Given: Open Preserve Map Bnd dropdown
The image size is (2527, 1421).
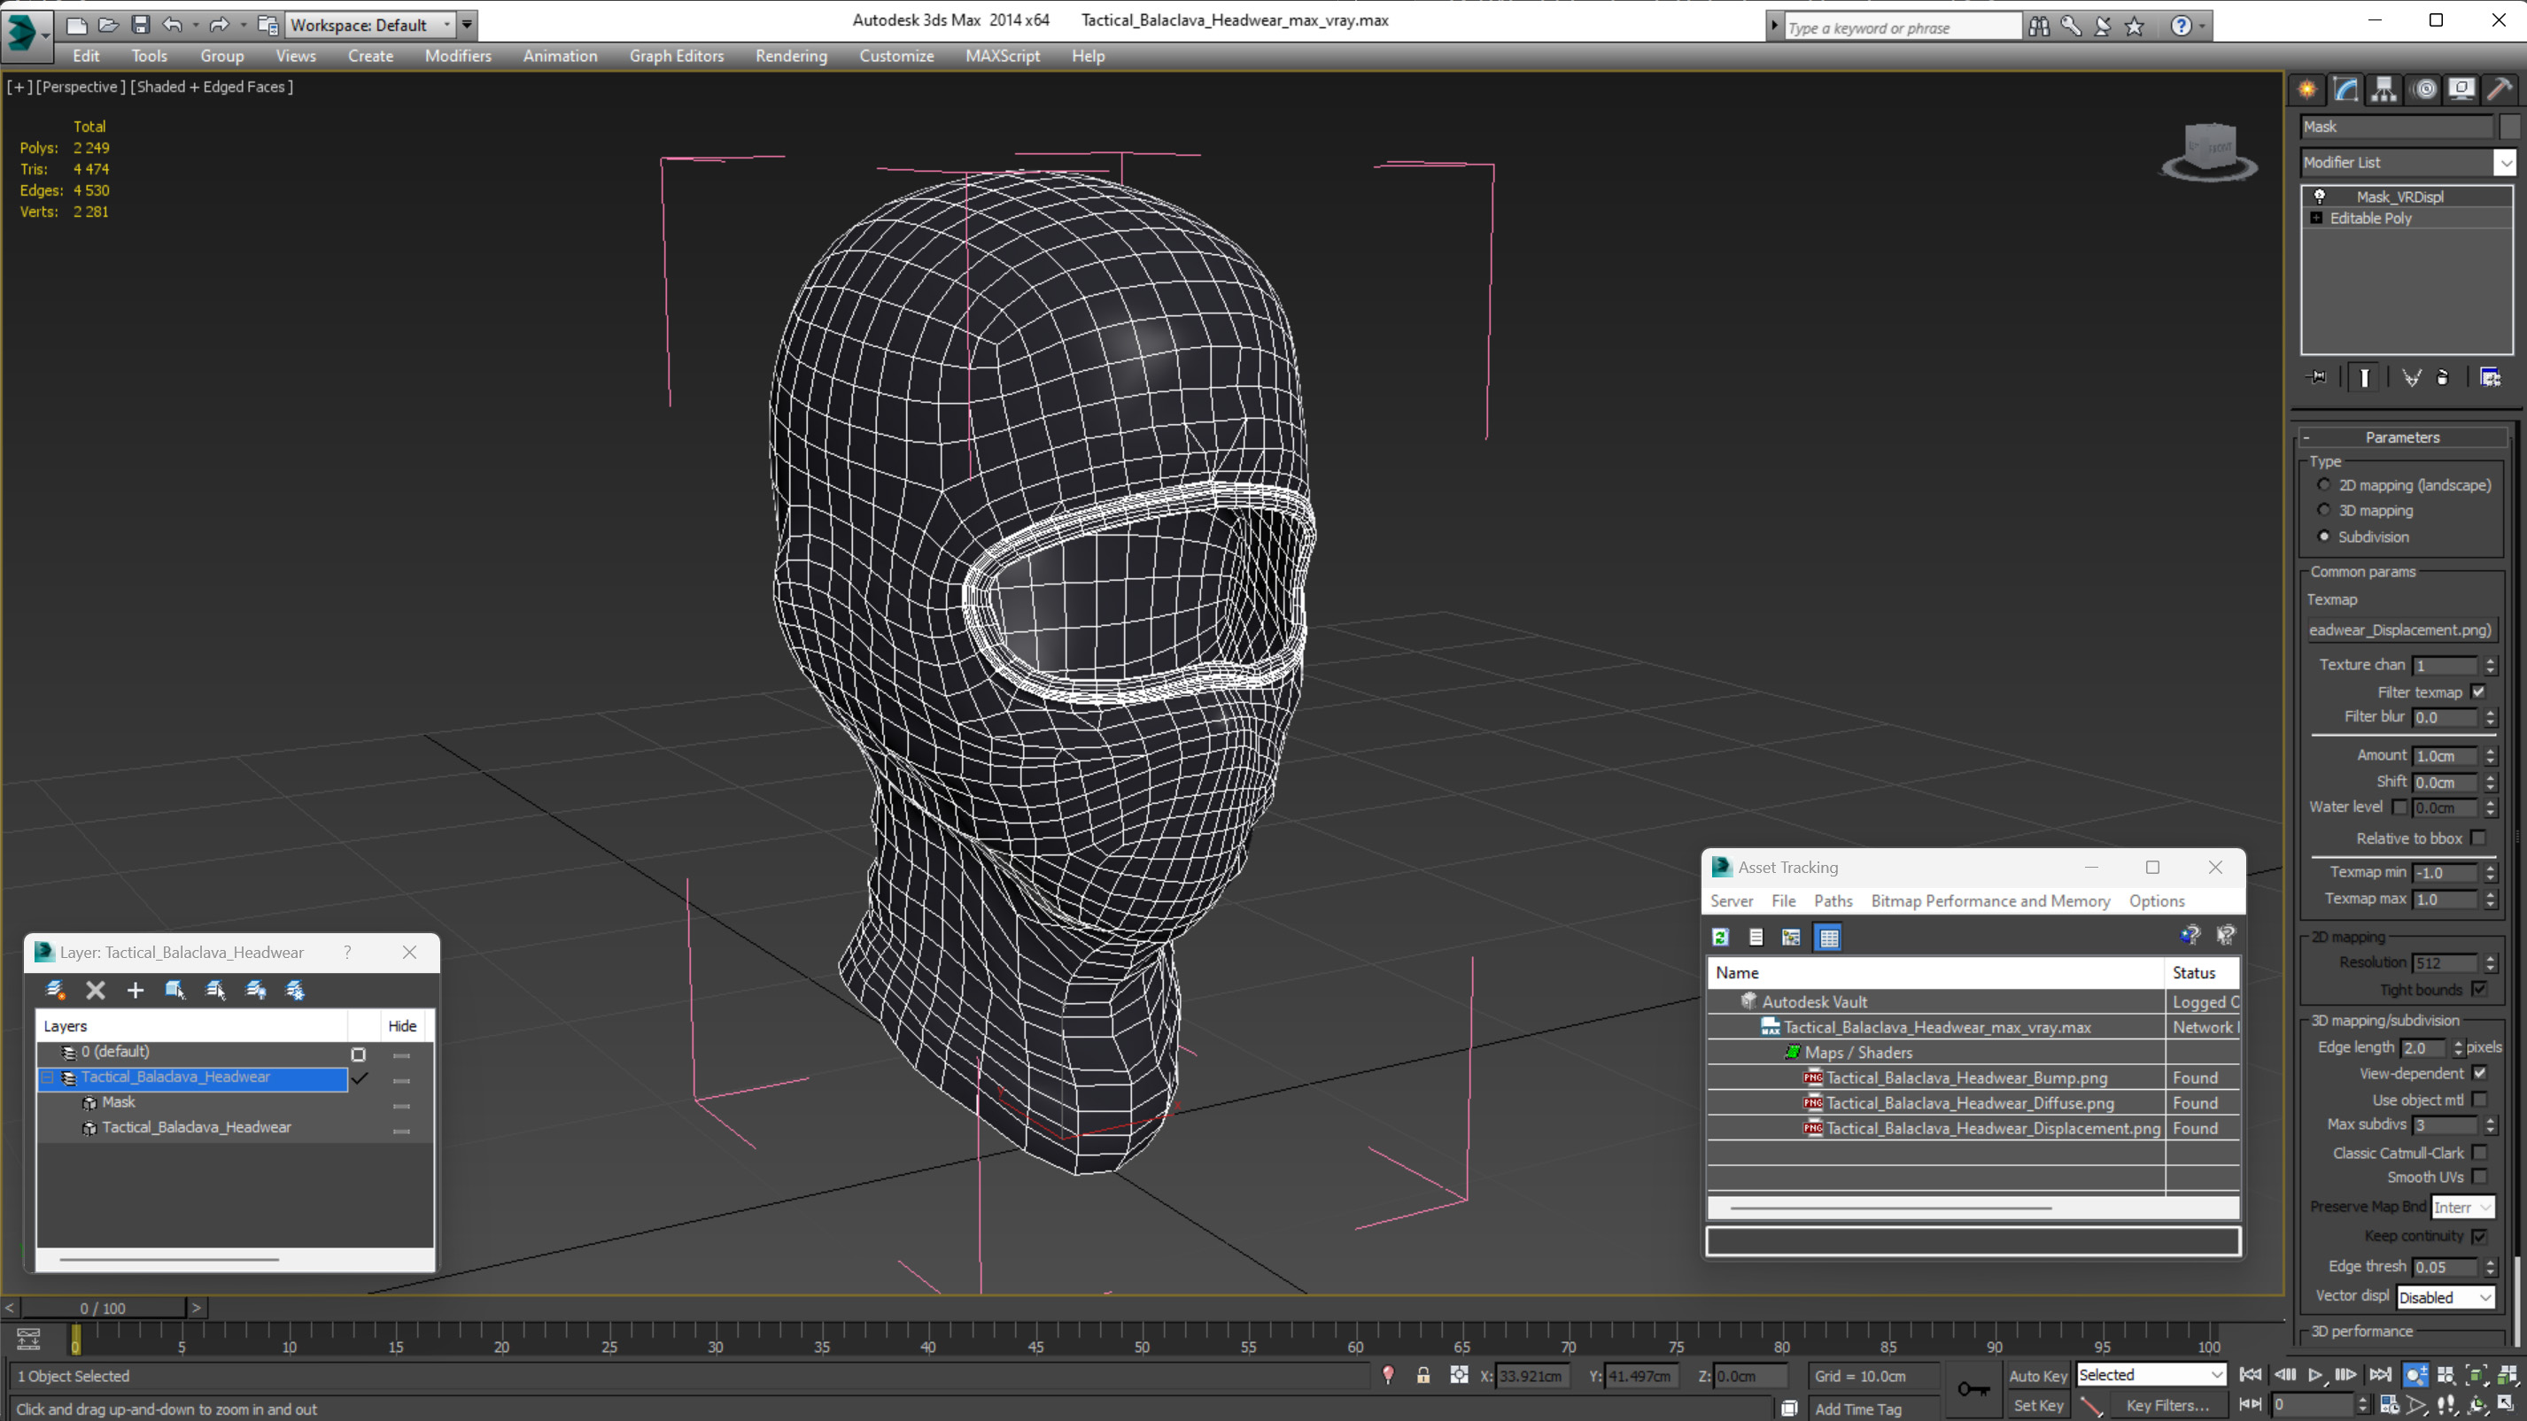Looking at the screenshot, I should (2462, 1208).
